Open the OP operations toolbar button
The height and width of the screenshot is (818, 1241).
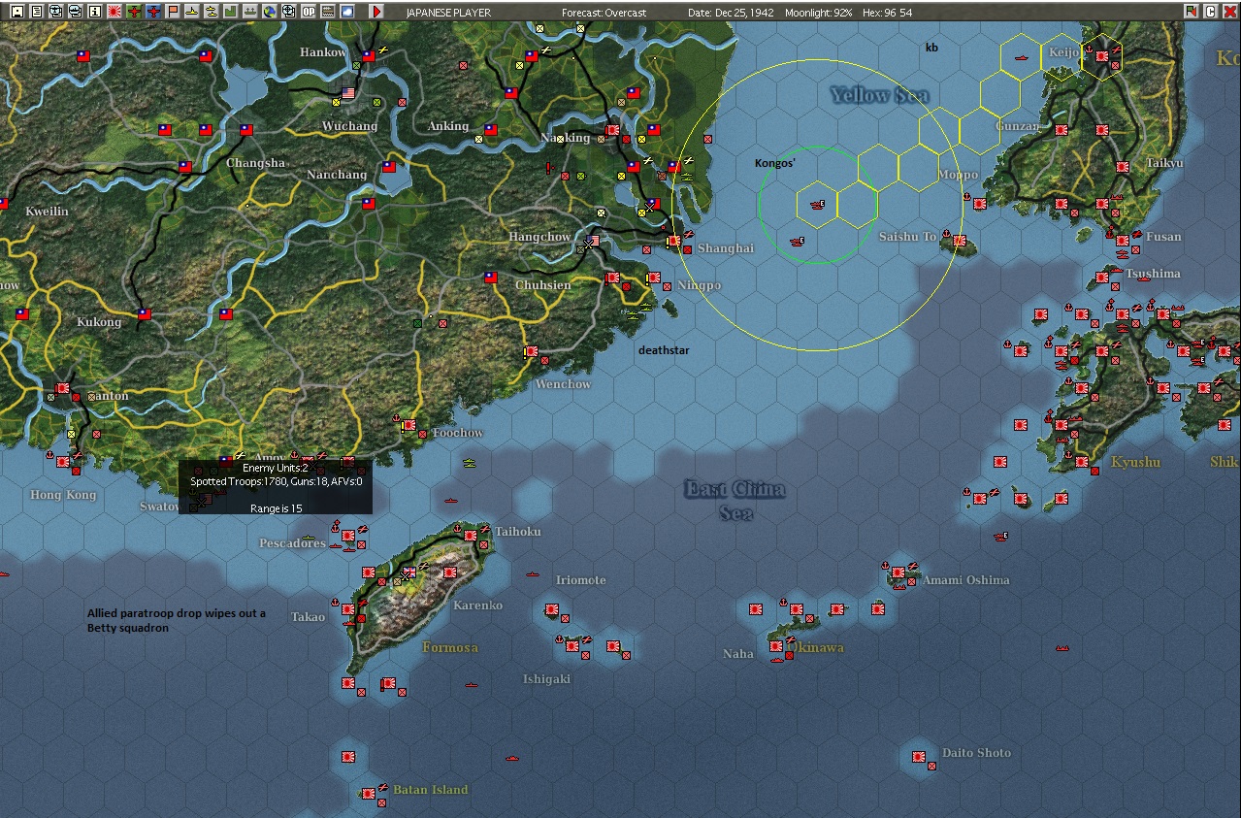[309, 12]
